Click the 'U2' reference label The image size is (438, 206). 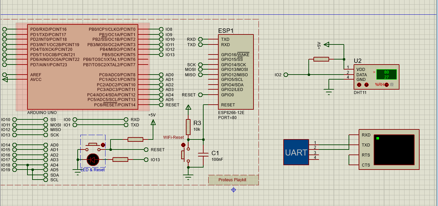click(x=358, y=61)
